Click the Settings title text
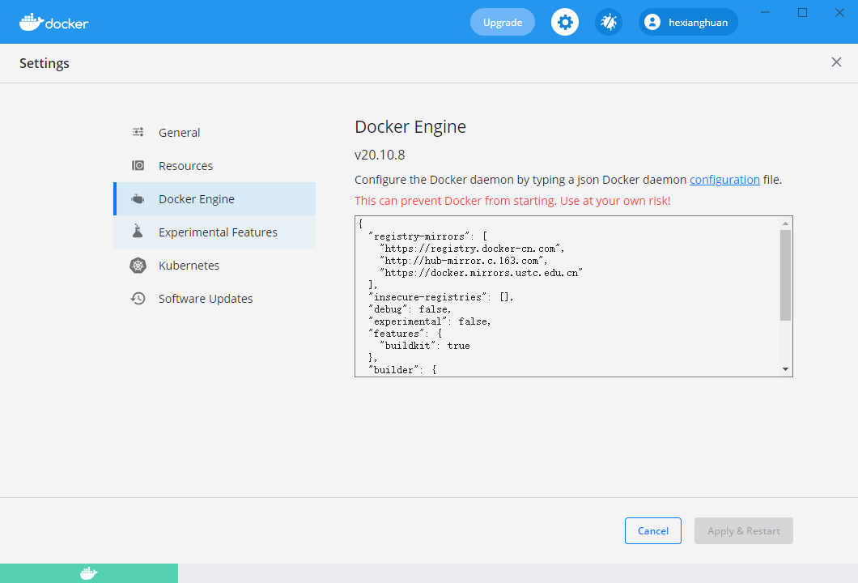 (x=45, y=63)
